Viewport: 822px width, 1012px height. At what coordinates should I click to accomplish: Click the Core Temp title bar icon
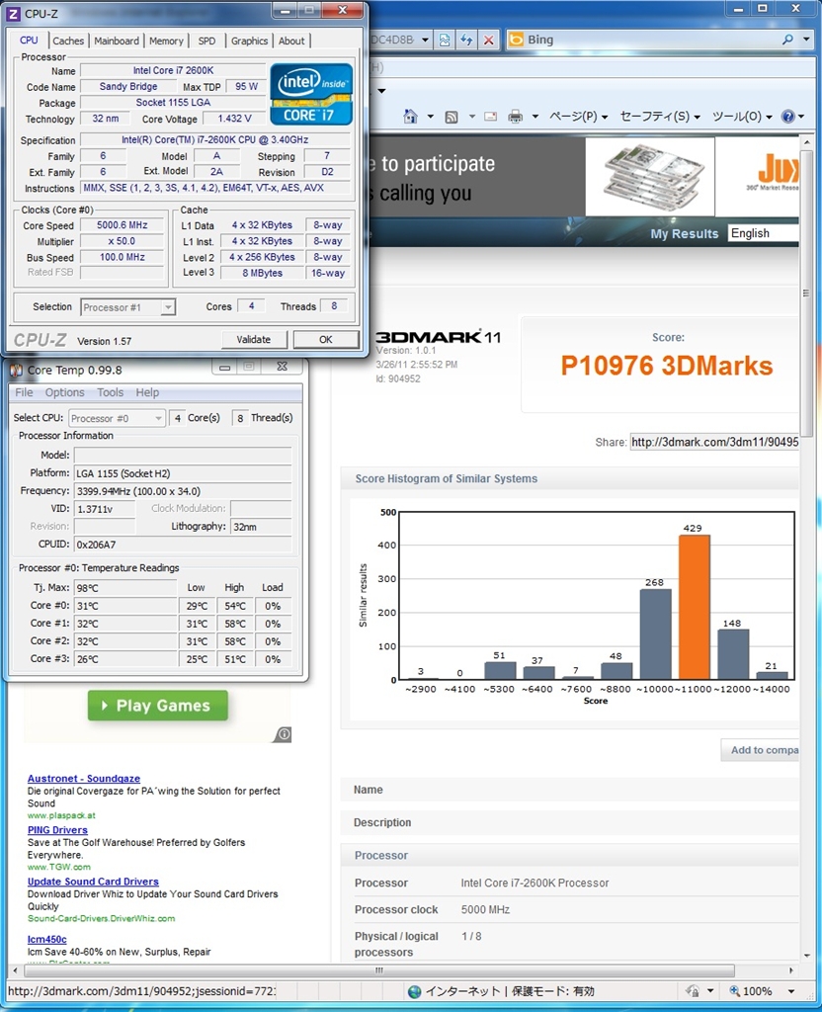click(17, 370)
